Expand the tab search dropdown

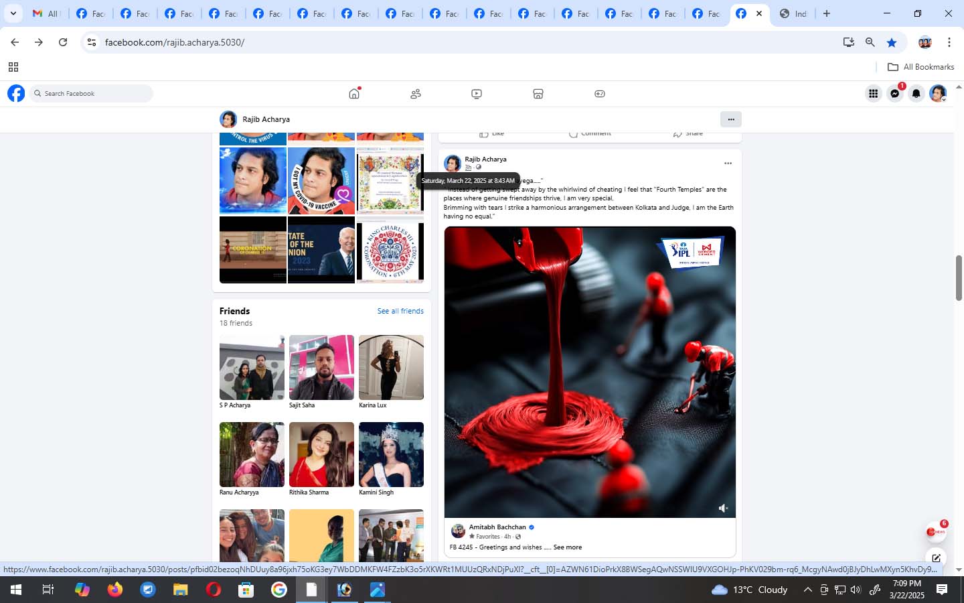pos(13,13)
